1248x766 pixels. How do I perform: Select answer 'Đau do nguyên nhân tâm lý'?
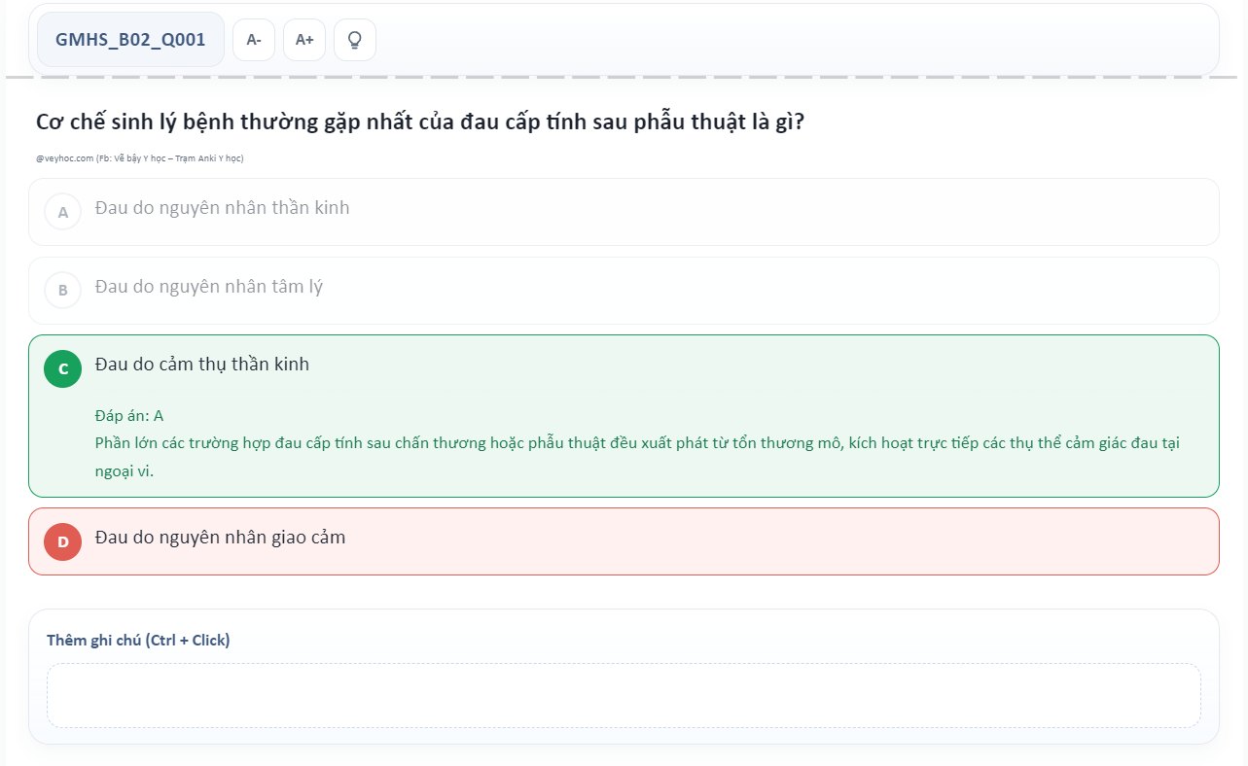(x=209, y=287)
